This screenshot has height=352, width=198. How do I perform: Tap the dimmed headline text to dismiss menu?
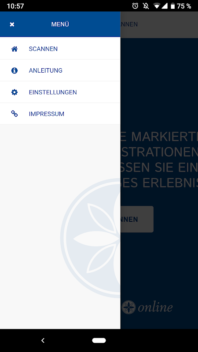159,160
